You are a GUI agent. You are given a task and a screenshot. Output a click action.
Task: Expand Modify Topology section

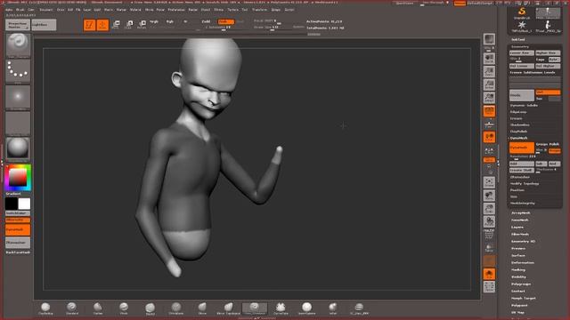click(x=525, y=184)
